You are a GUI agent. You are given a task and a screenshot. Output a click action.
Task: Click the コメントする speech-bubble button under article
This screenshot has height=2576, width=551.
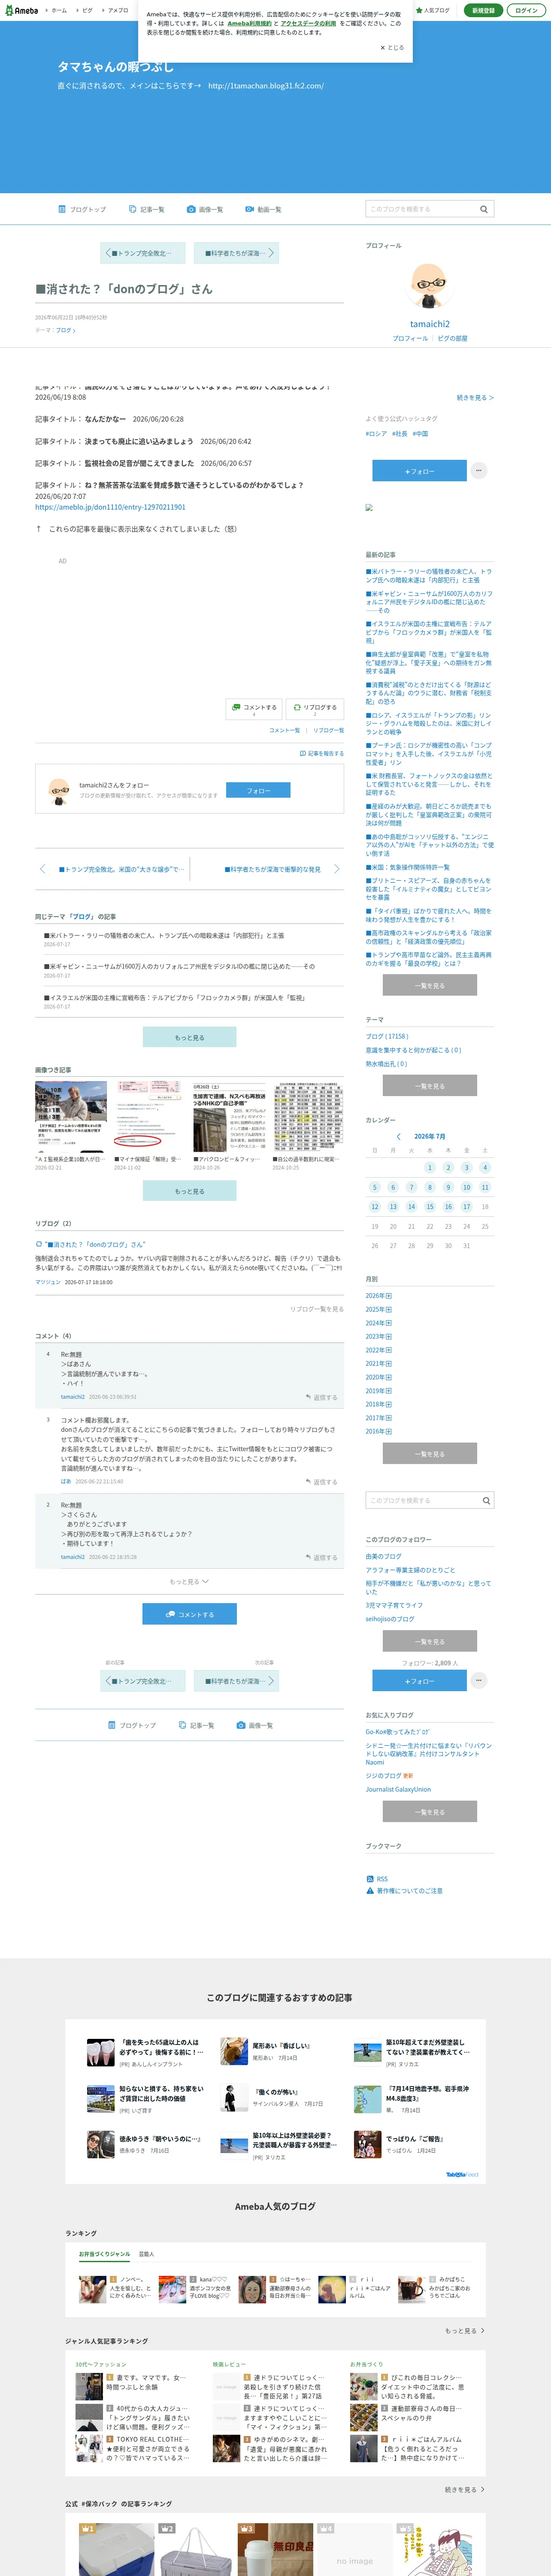click(x=253, y=708)
